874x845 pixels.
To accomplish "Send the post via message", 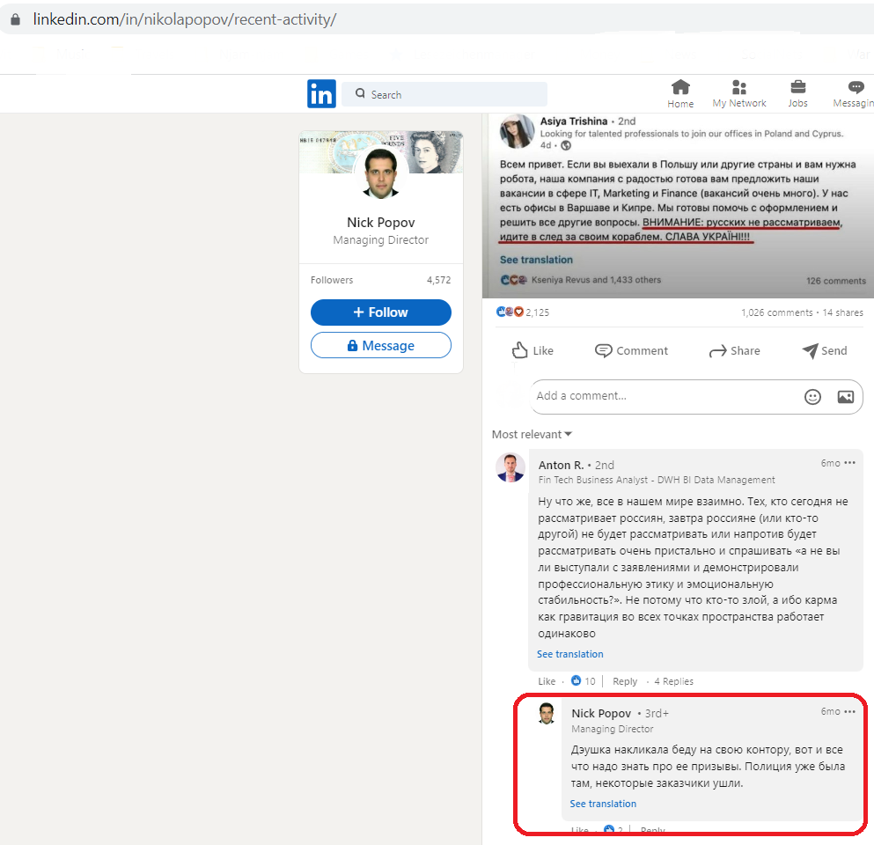I will [825, 350].
